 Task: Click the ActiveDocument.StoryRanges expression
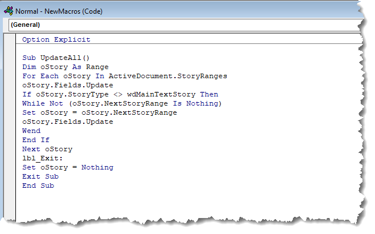click(x=168, y=76)
